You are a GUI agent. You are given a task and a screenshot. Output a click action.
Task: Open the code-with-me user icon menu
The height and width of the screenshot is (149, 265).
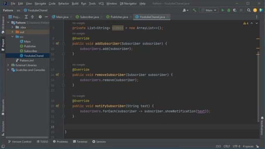(185, 10)
